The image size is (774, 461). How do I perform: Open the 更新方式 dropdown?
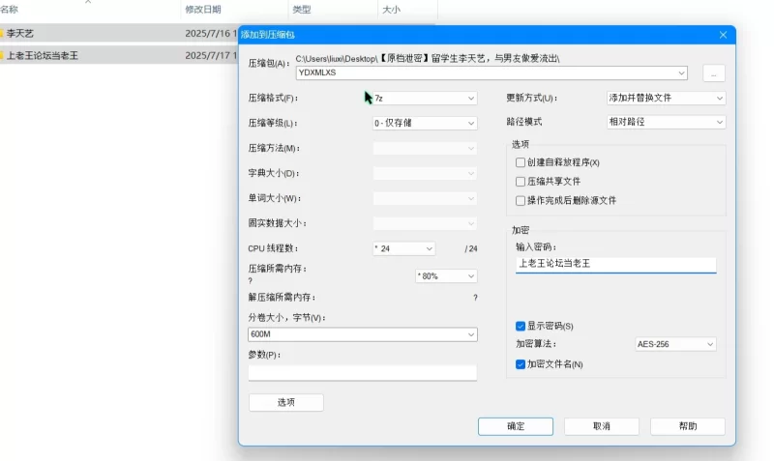click(666, 98)
